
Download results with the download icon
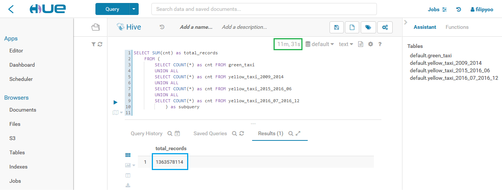128,185
